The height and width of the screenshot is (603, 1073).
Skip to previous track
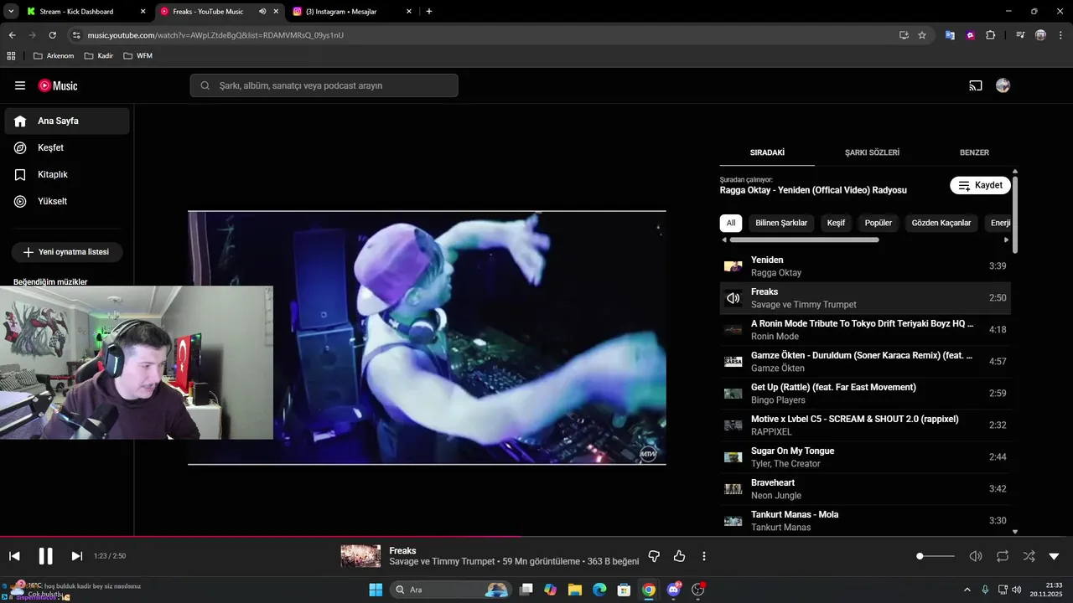(x=14, y=556)
